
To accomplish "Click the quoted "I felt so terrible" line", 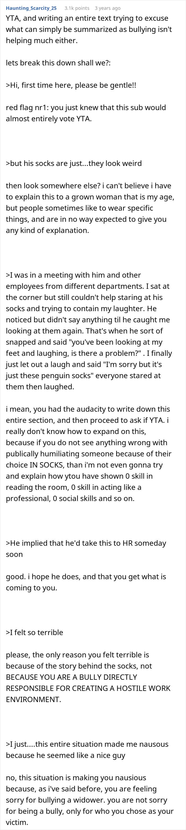I will 35,632.
